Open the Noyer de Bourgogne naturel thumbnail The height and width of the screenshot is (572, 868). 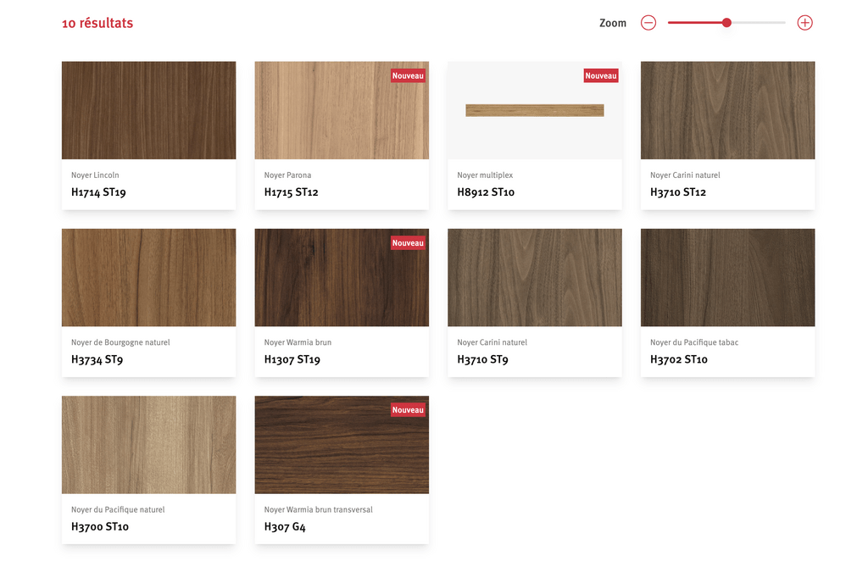coord(149,277)
